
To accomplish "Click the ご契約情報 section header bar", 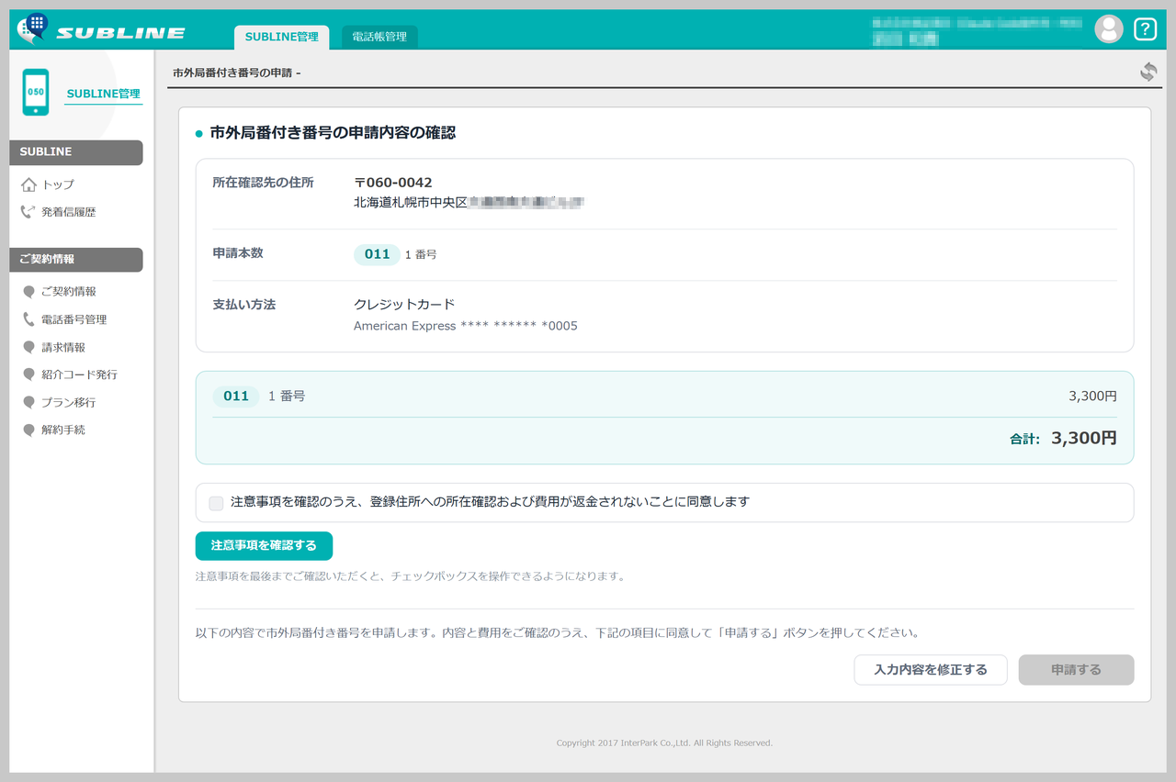I will [76, 260].
